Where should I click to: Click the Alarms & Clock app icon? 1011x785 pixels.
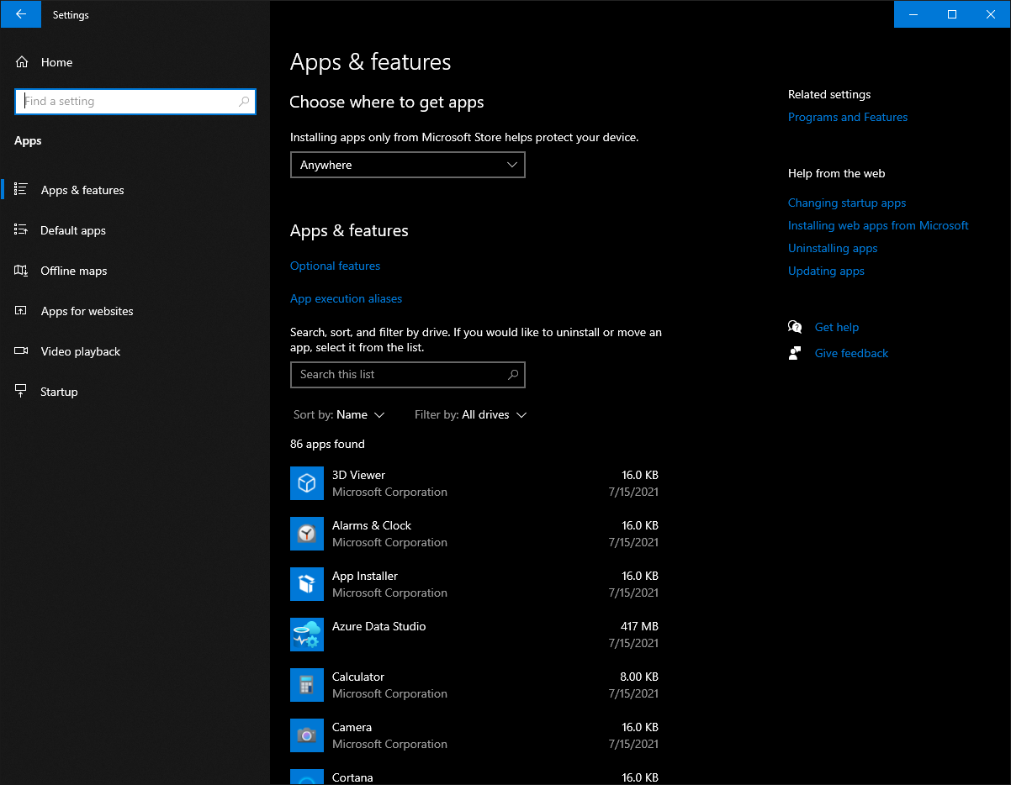pyautogui.click(x=307, y=534)
